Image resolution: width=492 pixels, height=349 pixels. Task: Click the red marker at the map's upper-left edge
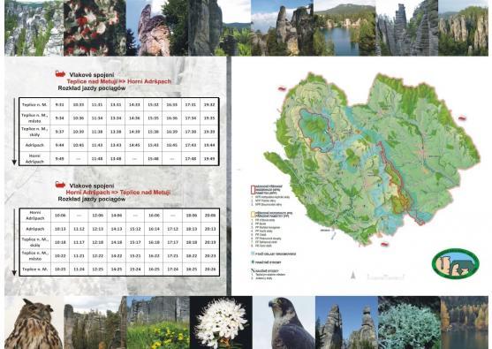pos(282,89)
